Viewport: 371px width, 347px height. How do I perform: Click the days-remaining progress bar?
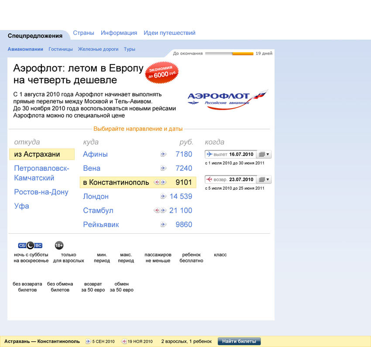point(229,54)
